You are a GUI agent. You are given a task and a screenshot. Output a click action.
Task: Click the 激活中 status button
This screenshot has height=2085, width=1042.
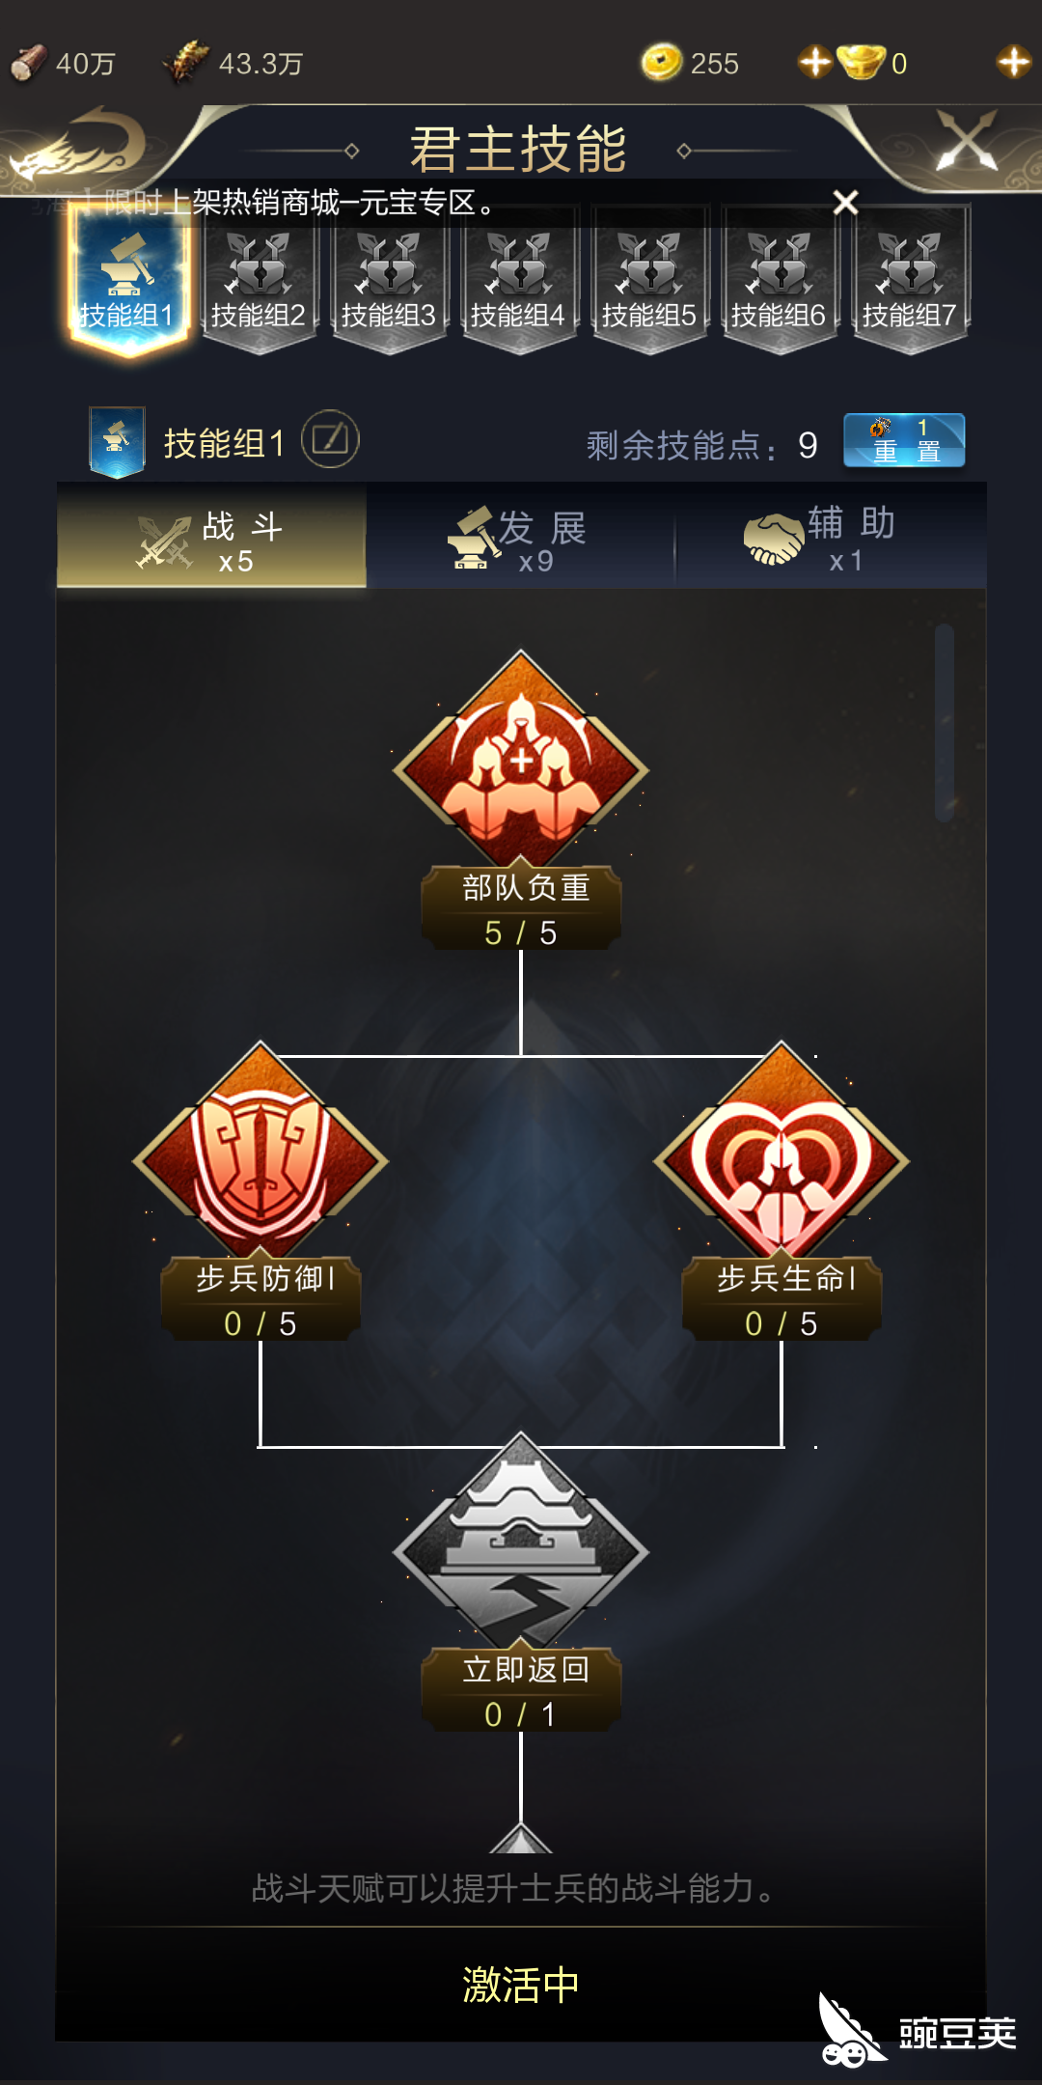coord(521,1986)
